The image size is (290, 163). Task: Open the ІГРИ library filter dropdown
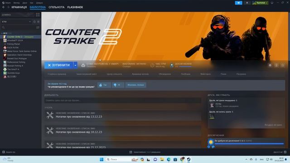coord(16,22)
